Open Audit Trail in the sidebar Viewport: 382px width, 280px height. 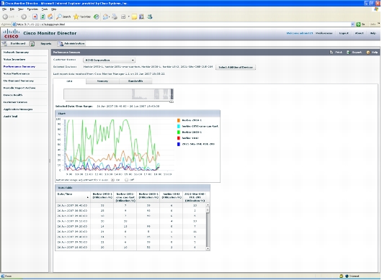click(10, 117)
